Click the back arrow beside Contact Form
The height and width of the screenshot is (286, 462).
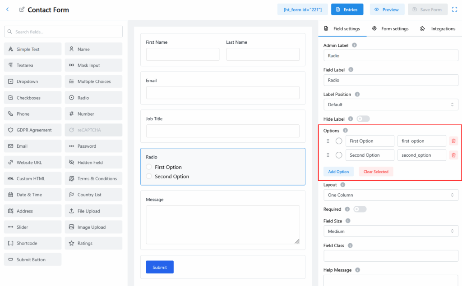pos(7,9)
